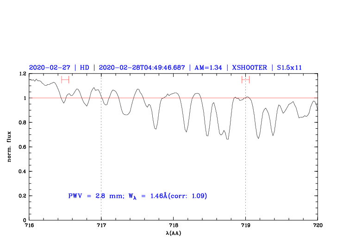The width and height of the screenshot is (362, 251).
Task: Click the left red range marker
Action: pyautogui.click(x=65, y=80)
